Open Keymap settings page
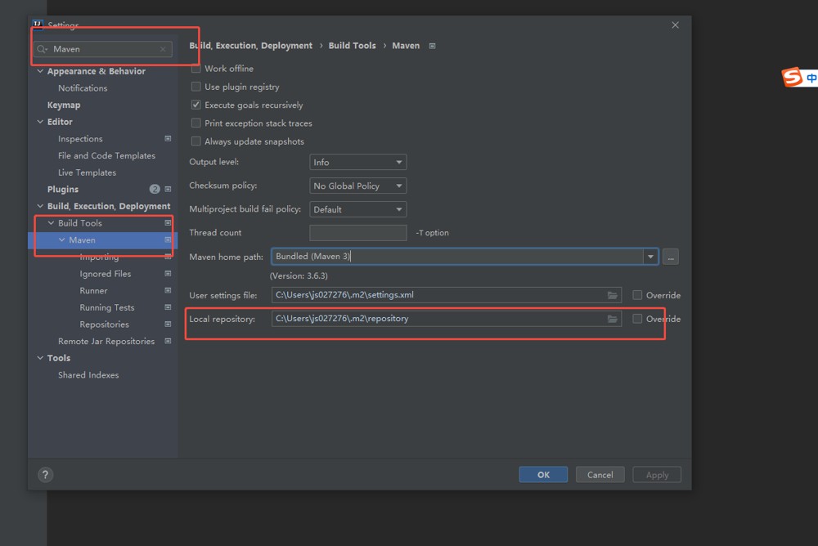The height and width of the screenshot is (546, 818). click(64, 105)
